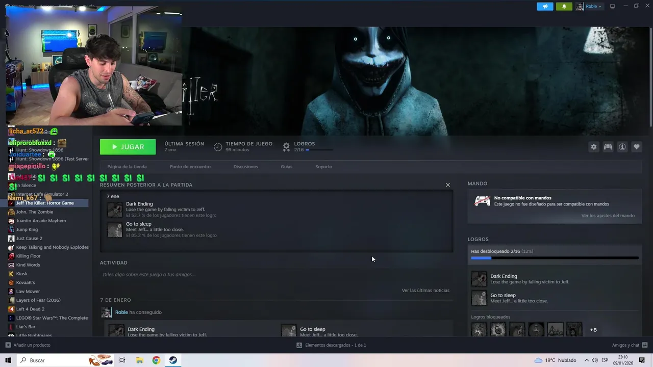This screenshot has height=367, width=653.
Task: Open the game's manage gear icon
Action: (x=593, y=147)
